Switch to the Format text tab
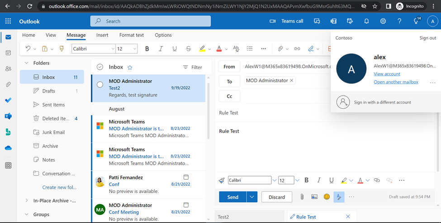Image resolution: width=441 pixels, height=223 pixels. [131, 35]
